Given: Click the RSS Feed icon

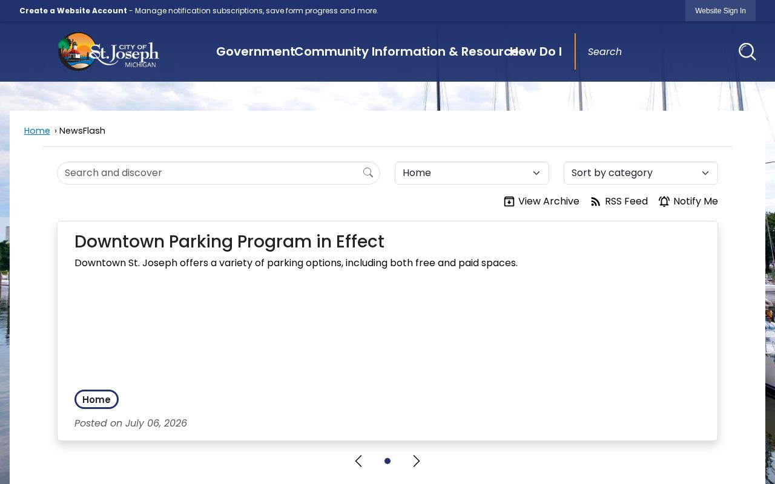Looking at the screenshot, I should click(596, 201).
